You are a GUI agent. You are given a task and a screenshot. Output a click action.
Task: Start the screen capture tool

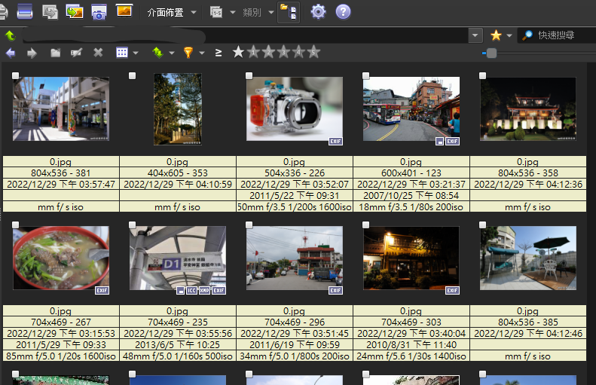pos(99,12)
